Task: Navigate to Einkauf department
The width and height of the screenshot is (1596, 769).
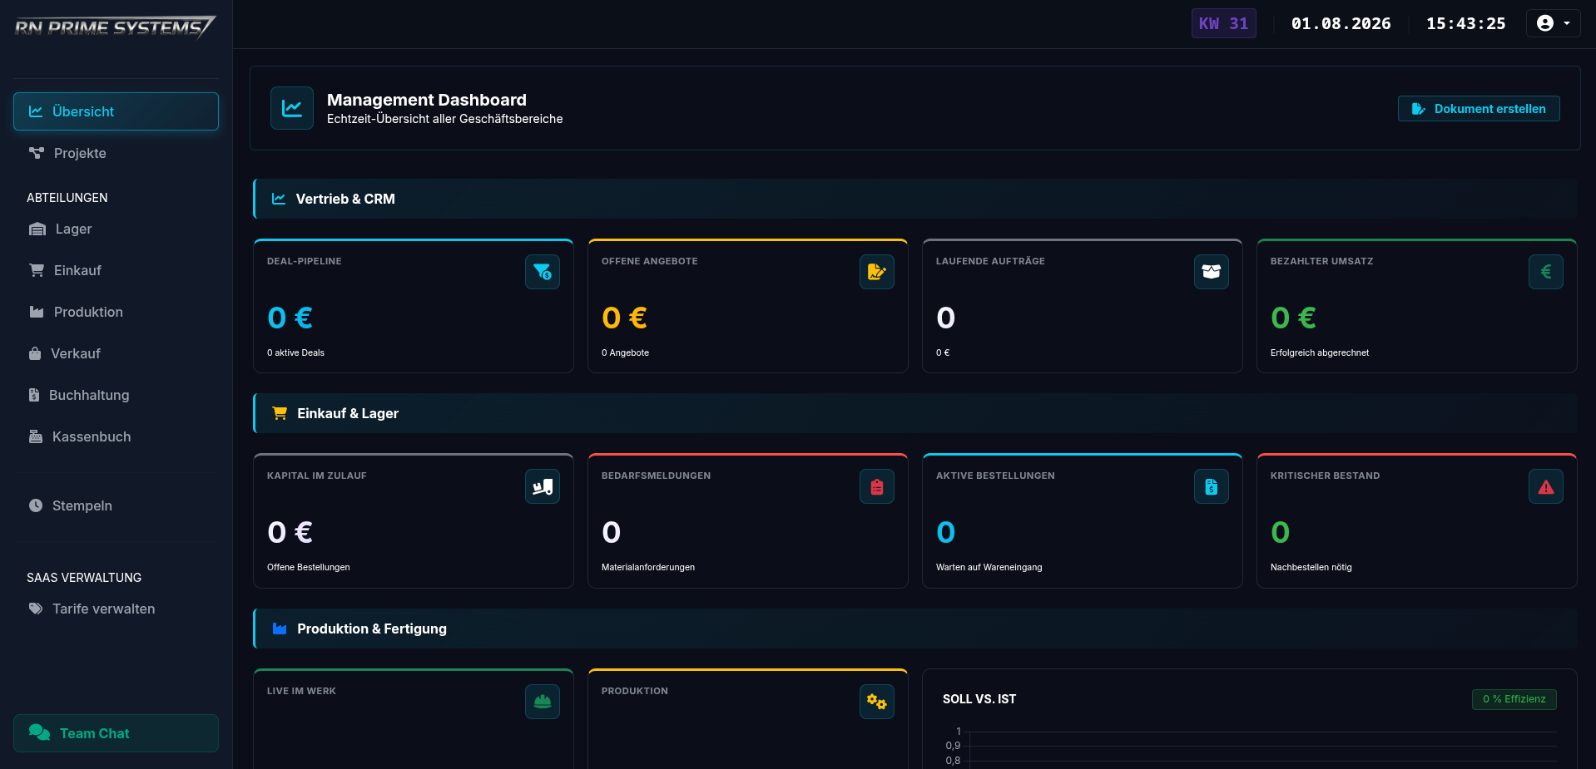Action: point(116,270)
